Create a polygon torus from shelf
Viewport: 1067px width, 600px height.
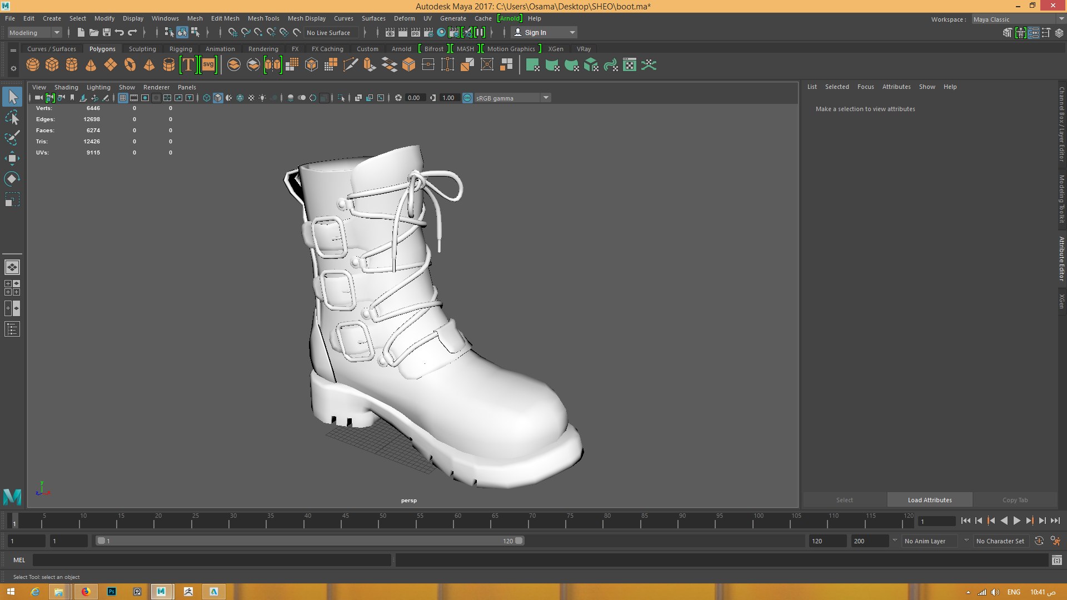coord(130,65)
